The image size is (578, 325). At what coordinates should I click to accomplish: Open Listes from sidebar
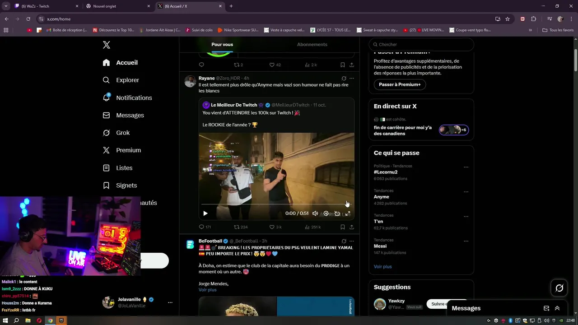117,168
